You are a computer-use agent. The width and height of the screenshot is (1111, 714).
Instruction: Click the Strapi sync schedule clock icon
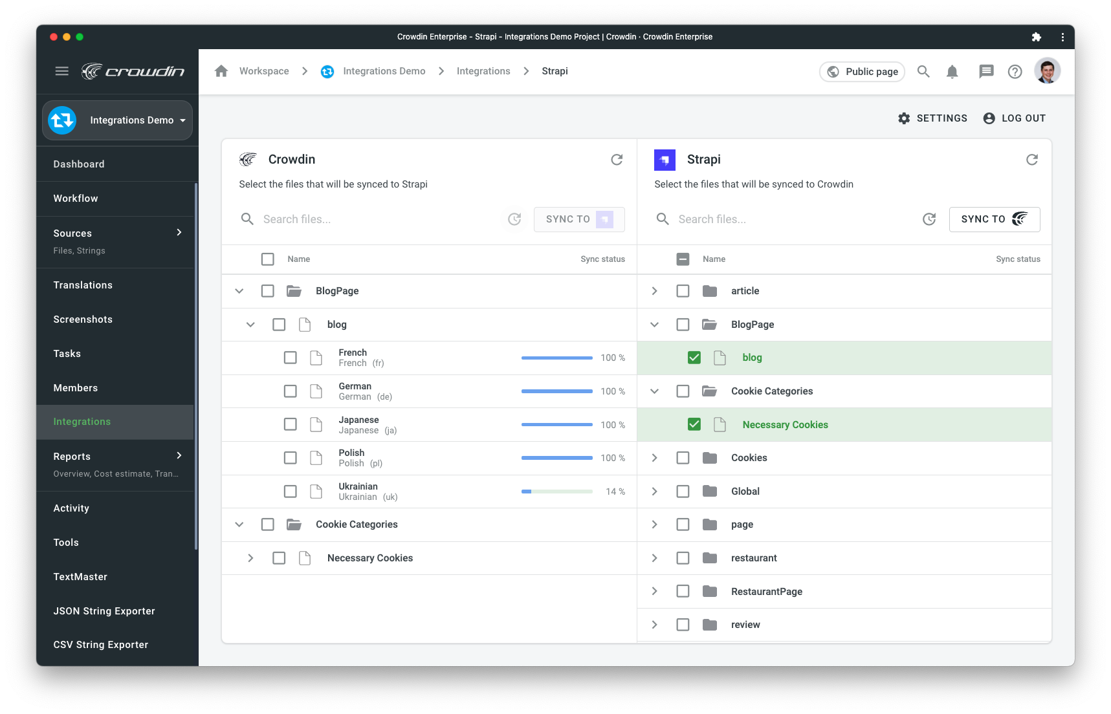point(929,219)
